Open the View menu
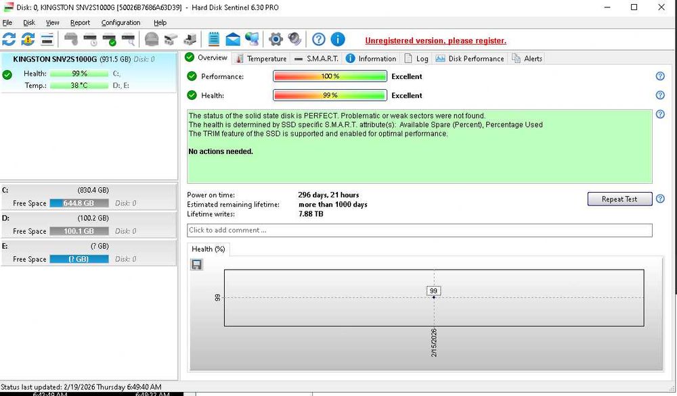The height and width of the screenshot is (396, 677). (x=52, y=22)
